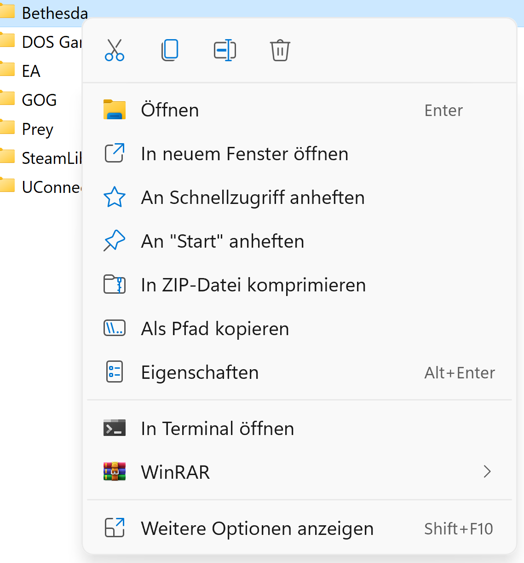This screenshot has height=563, width=524.
Task: Click the pushpin icon for Start
Action: (115, 241)
